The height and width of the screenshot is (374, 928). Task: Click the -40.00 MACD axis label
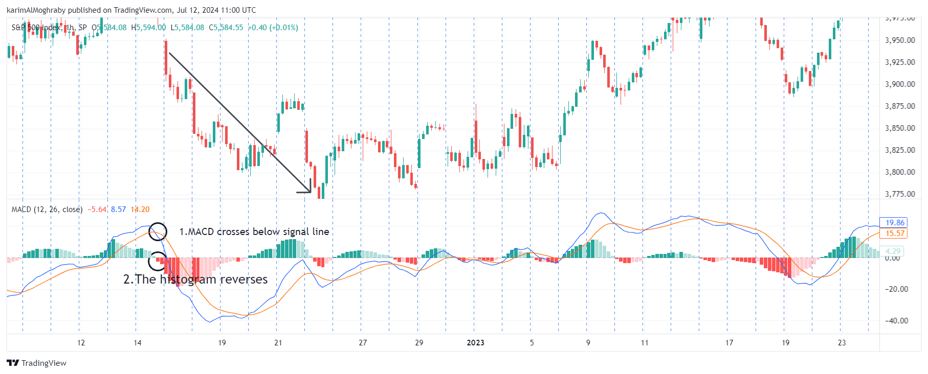[896, 320]
